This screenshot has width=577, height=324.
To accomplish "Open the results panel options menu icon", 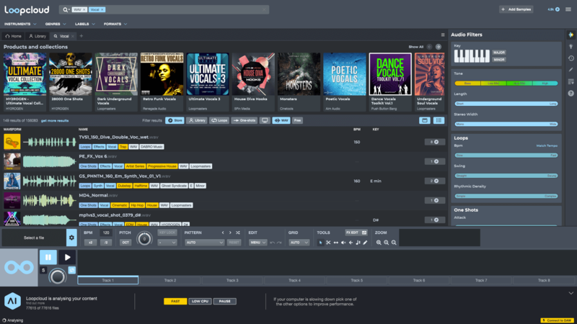I will pyautogui.click(x=443, y=35).
